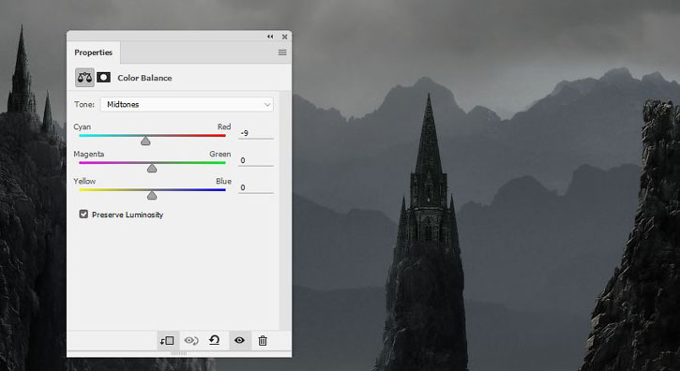Toggle adjustment layer visibility eye
Image resolution: width=680 pixels, height=371 pixels.
[239, 341]
